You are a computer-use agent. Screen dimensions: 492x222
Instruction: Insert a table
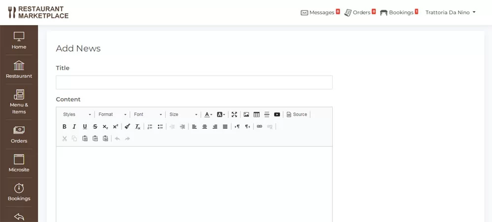[257, 114]
